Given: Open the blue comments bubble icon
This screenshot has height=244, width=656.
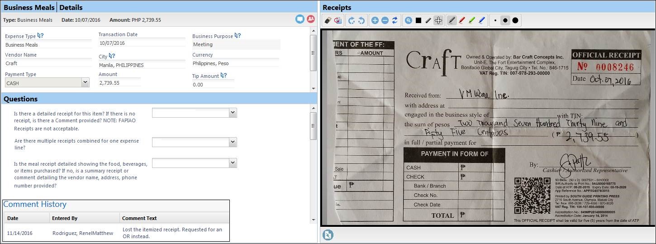Looking at the screenshot, I should [x=299, y=19].
